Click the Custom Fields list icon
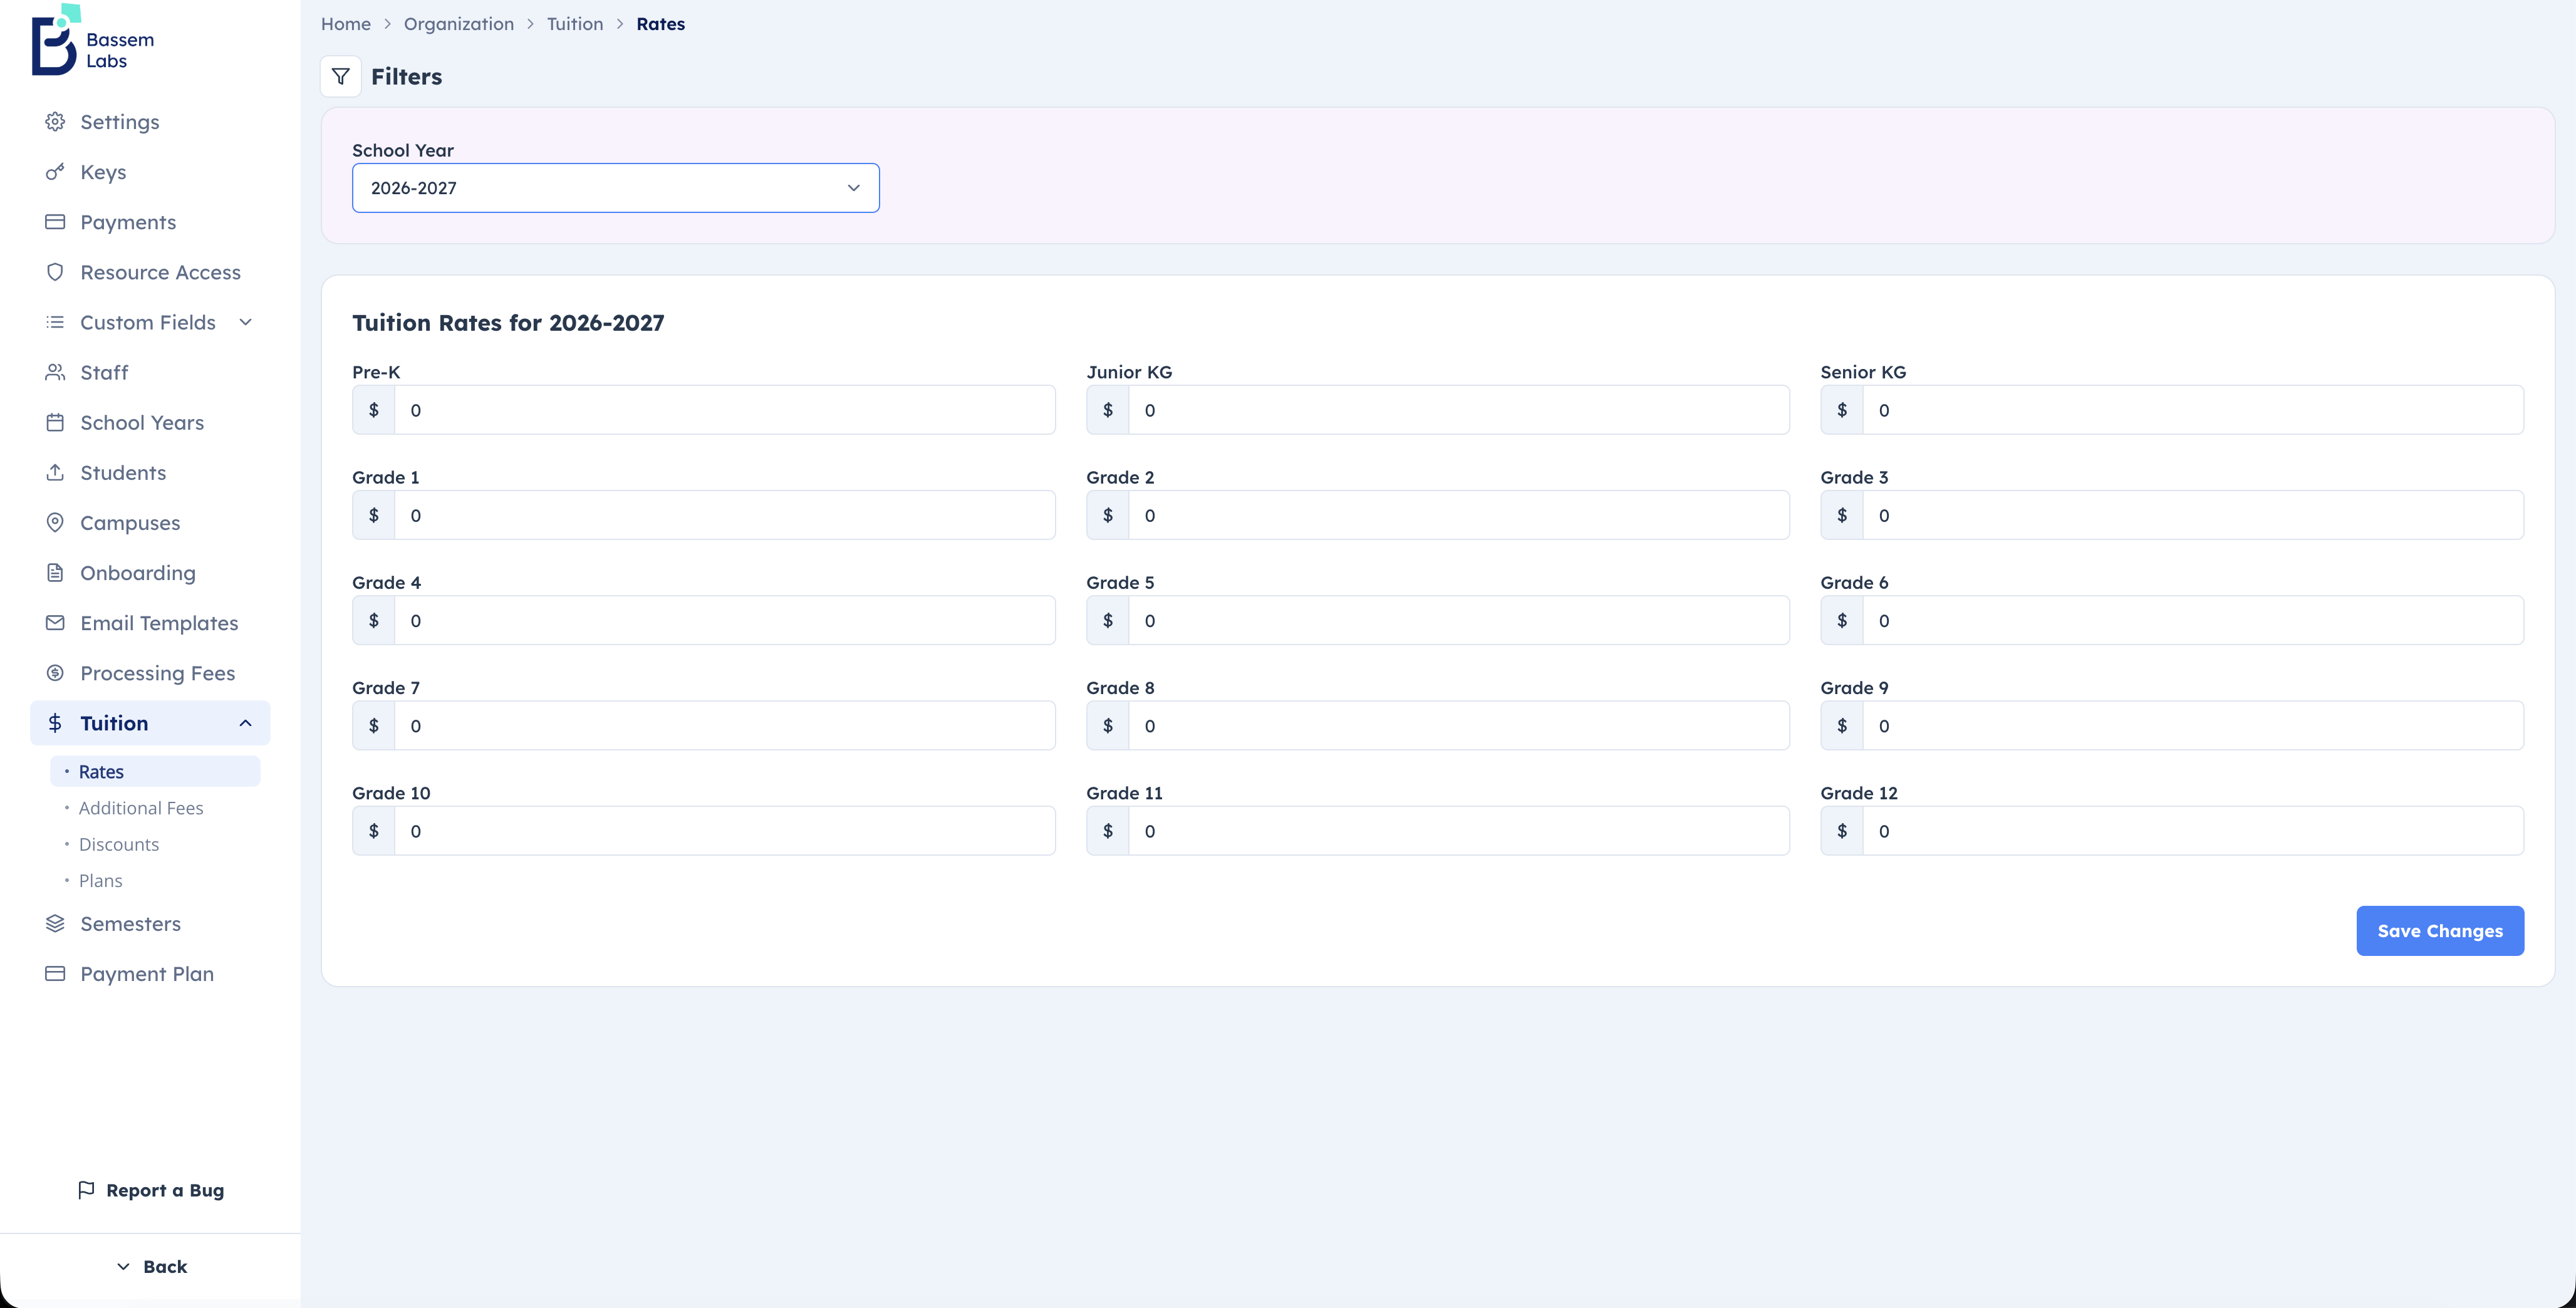 pos(55,322)
